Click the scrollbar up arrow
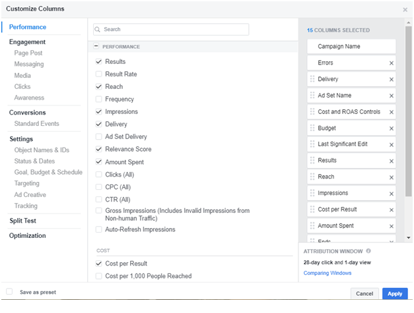The height and width of the screenshot is (313, 414). [409, 22]
